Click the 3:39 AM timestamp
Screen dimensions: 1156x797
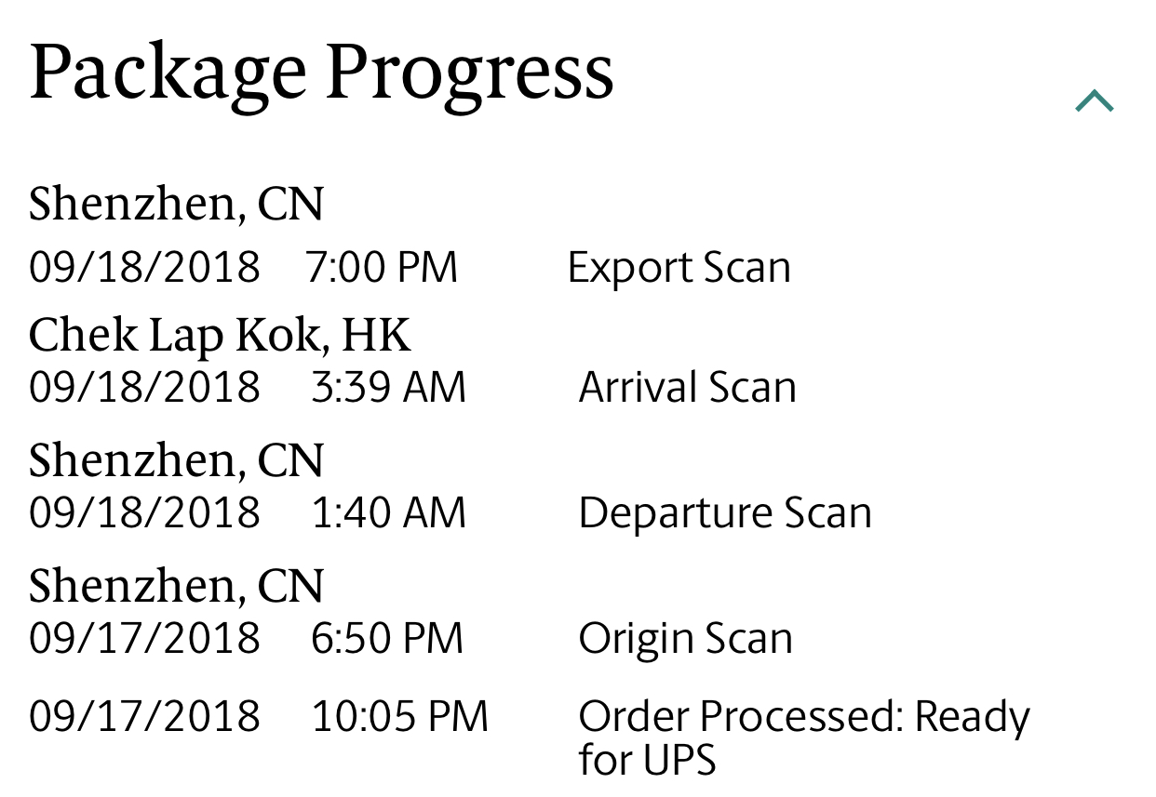pos(388,387)
